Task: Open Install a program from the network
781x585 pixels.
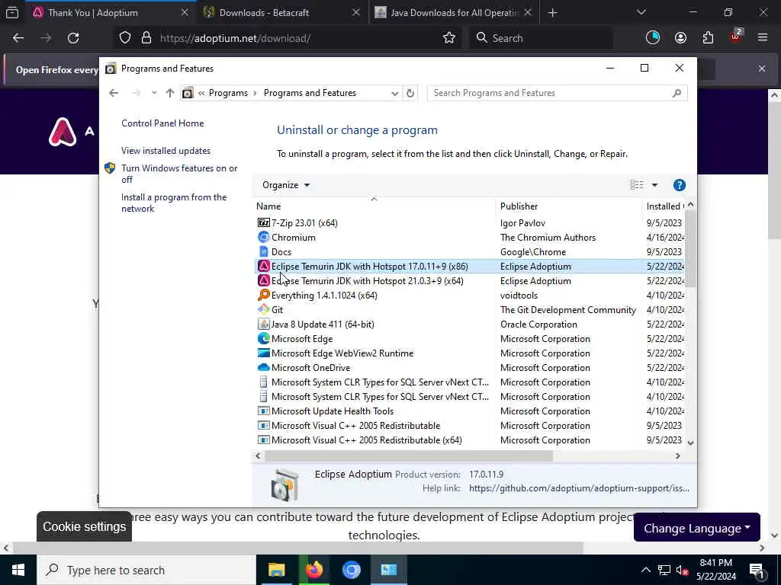Action: 174,203
